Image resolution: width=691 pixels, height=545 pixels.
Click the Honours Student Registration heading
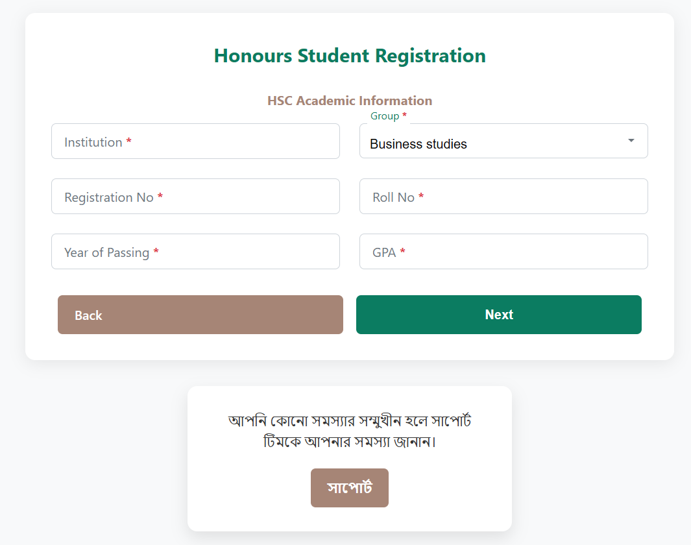(x=350, y=56)
